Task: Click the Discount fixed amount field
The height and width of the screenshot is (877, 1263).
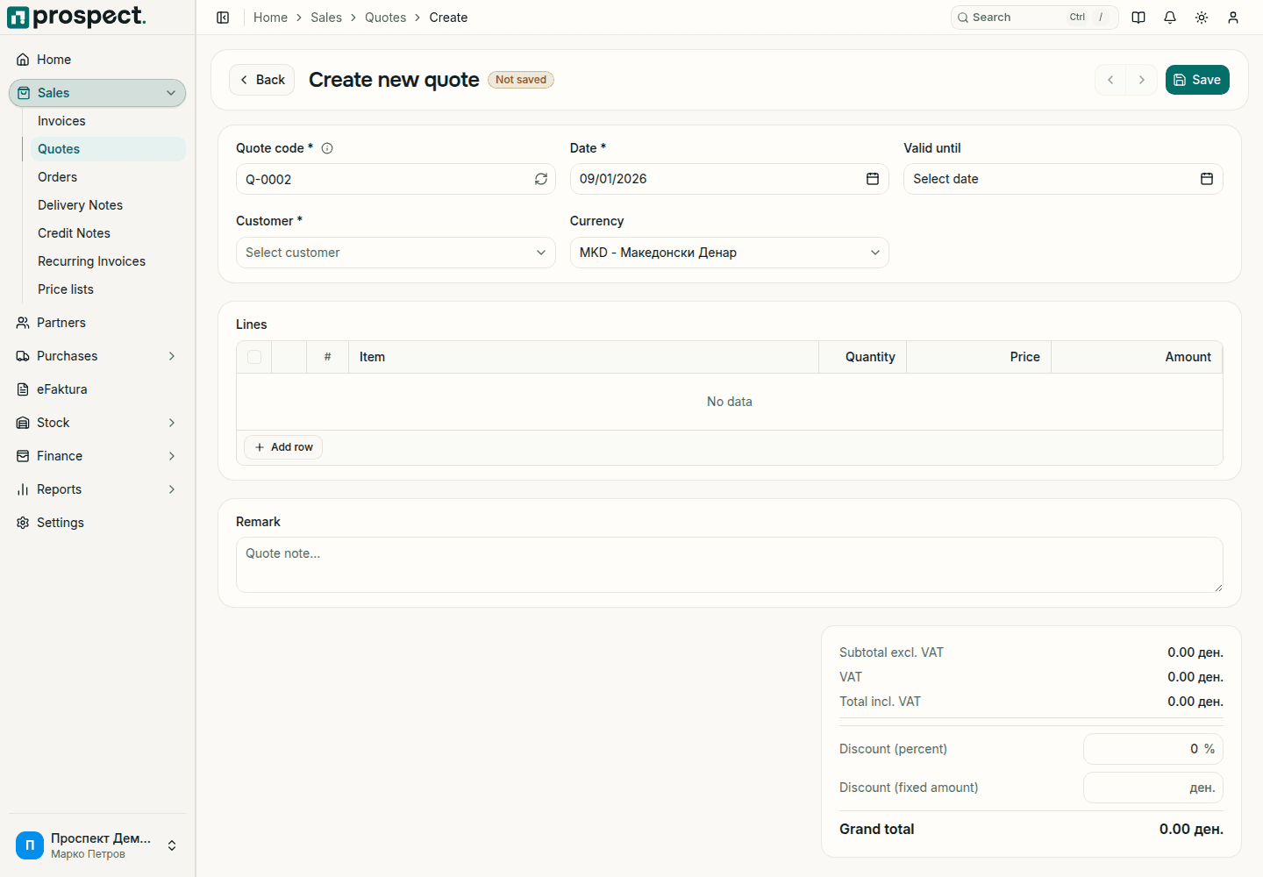Action: 1153,788
